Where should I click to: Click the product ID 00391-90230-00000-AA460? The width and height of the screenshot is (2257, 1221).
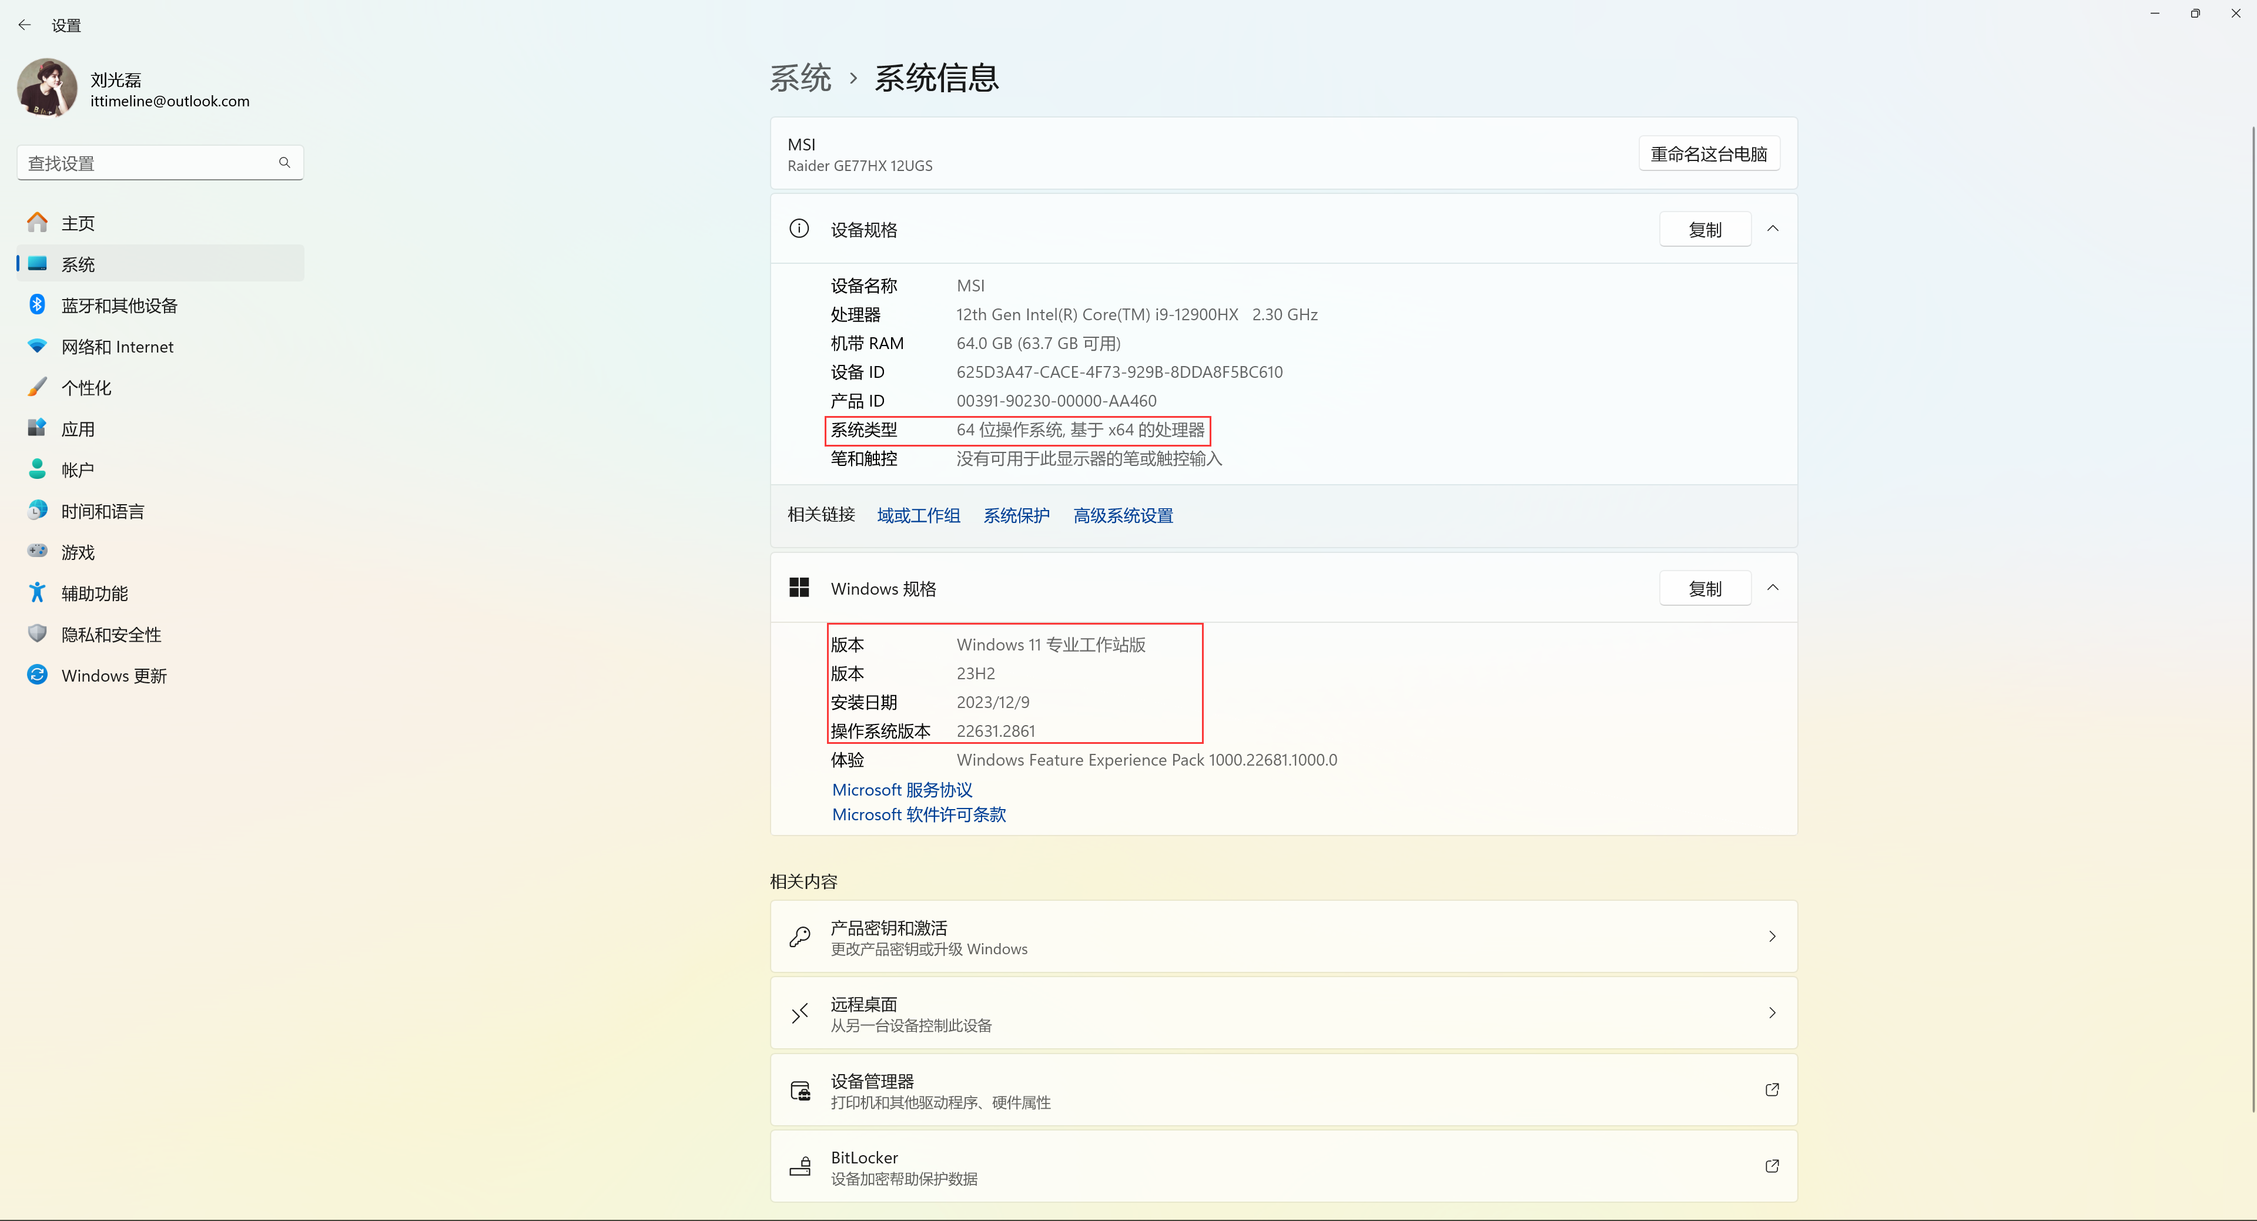coord(1056,400)
